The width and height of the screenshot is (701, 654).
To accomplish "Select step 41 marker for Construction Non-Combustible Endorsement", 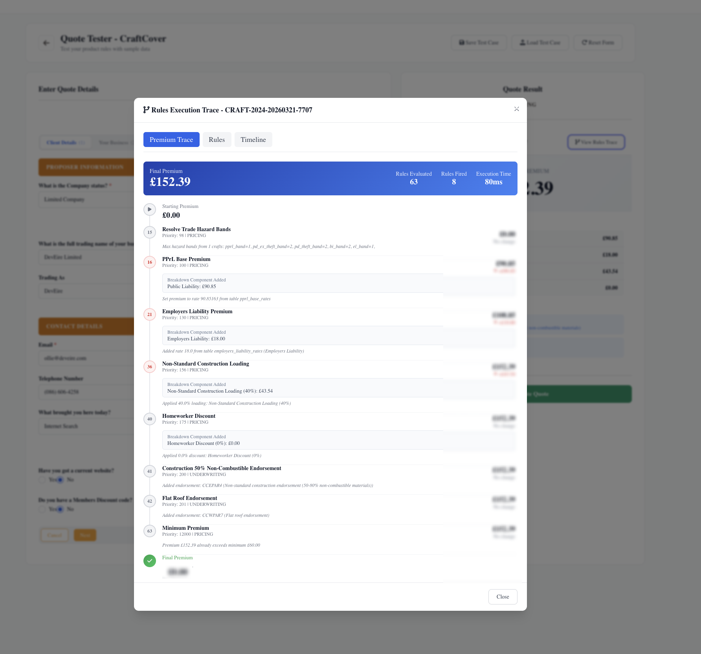I will coord(150,471).
